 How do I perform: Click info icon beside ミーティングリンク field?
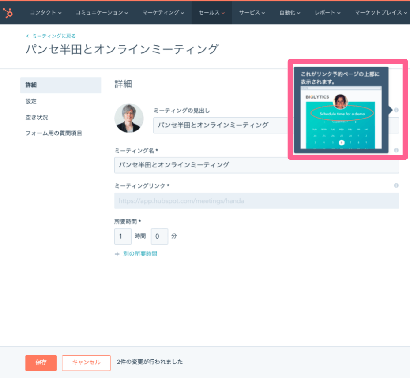point(396,185)
